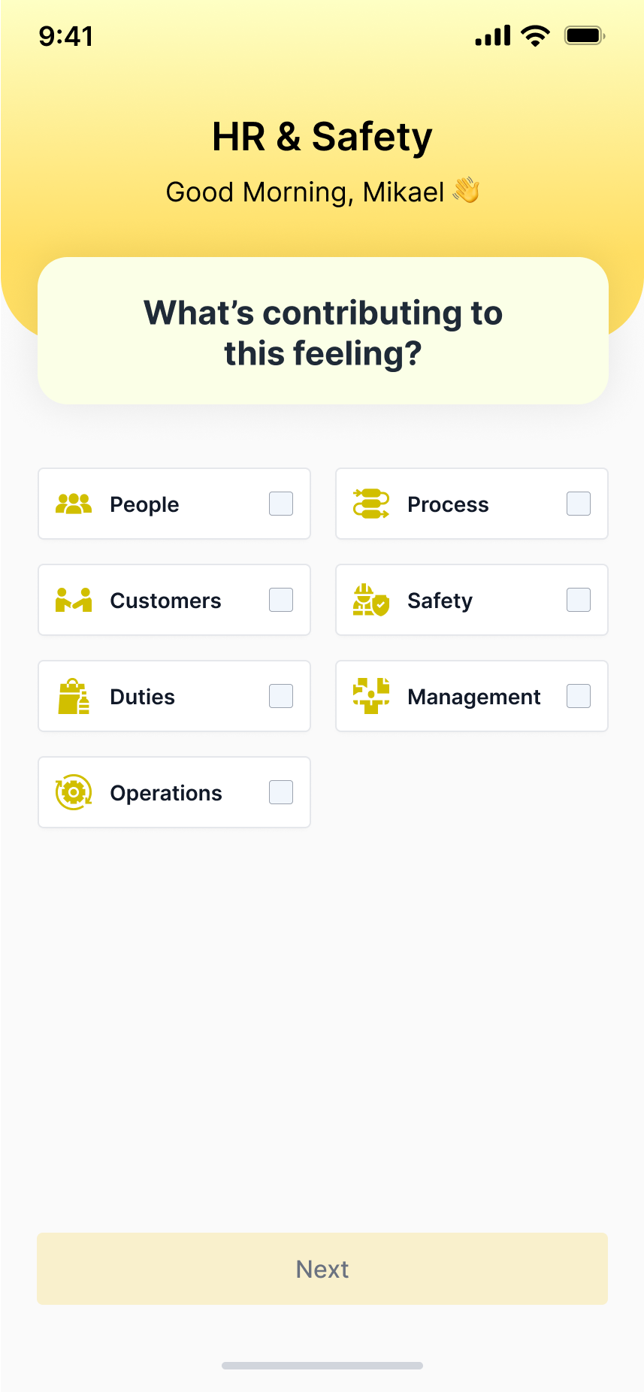The width and height of the screenshot is (644, 1392).
Task: Click the Customers handshake icon
Action: coord(74,601)
